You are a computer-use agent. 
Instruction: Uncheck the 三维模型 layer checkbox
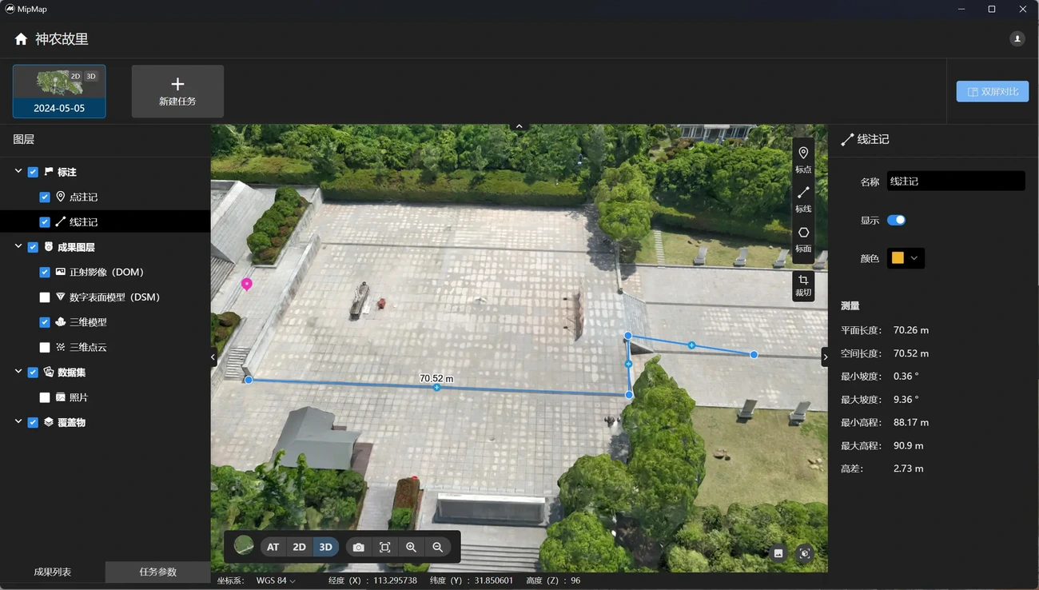tap(45, 322)
